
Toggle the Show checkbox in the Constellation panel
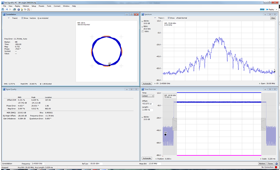tap(22, 18)
